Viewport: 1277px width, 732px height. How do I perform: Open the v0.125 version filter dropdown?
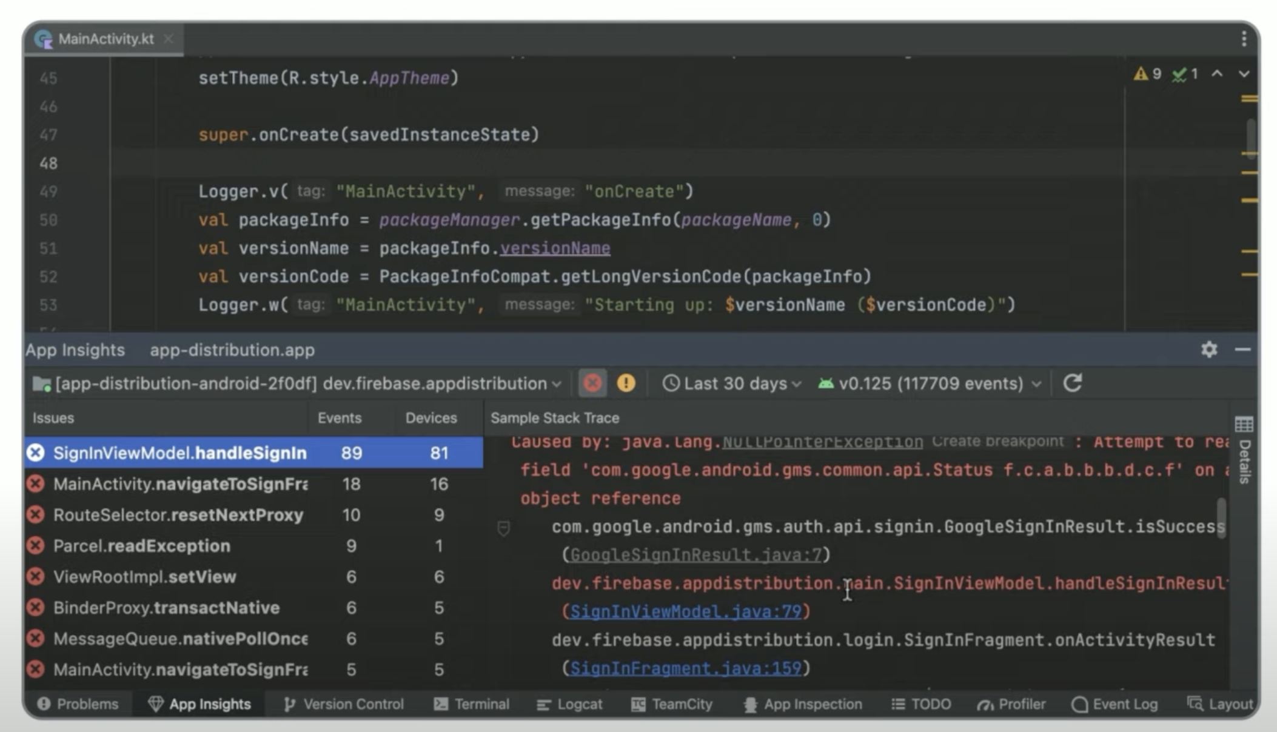(x=930, y=384)
